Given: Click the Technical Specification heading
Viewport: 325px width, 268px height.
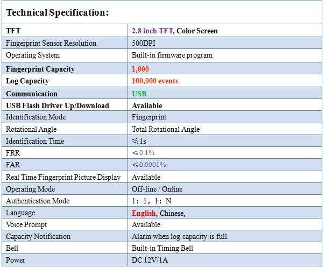Looking at the screenshot, I should click(58, 12).
